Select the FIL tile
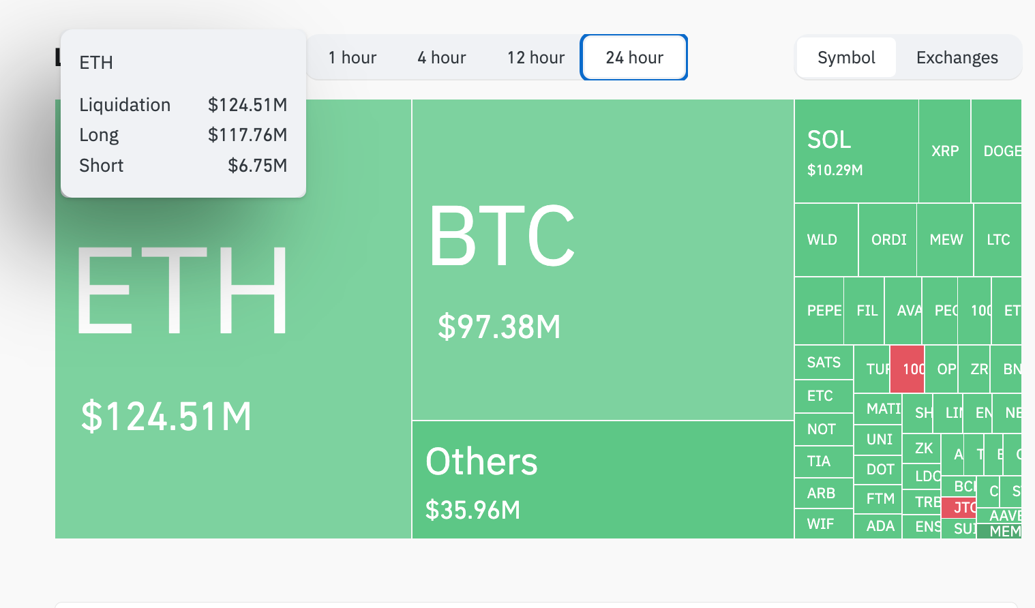 tap(865, 311)
